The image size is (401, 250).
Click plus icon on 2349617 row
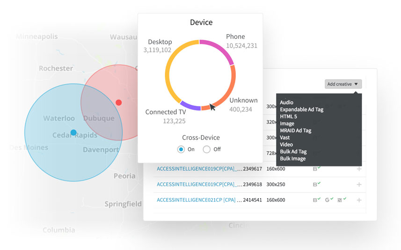359,169
